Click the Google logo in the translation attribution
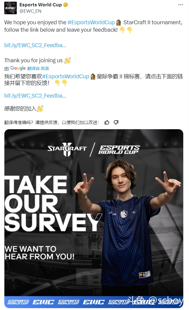This screenshot has width=189, height=310. coord(18,68)
